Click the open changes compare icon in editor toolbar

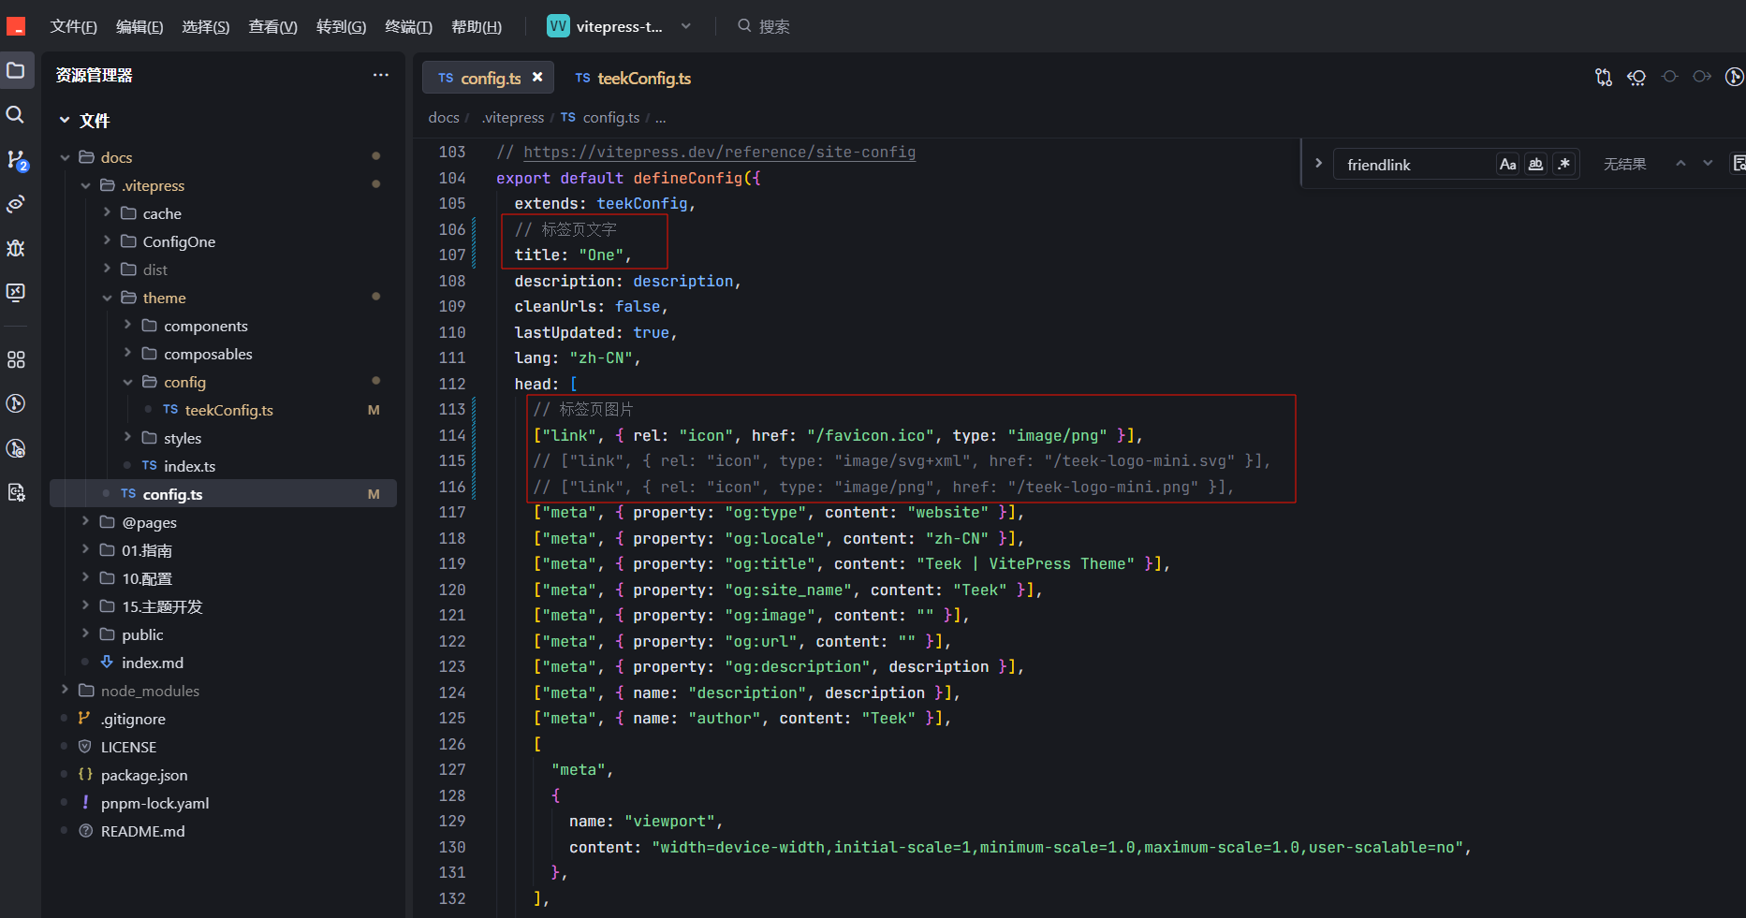pos(1604,77)
